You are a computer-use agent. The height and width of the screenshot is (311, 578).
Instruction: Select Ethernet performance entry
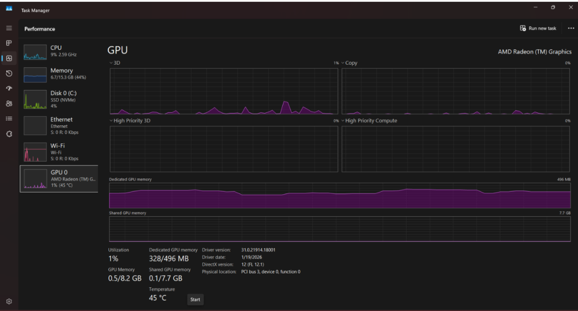(x=59, y=126)
